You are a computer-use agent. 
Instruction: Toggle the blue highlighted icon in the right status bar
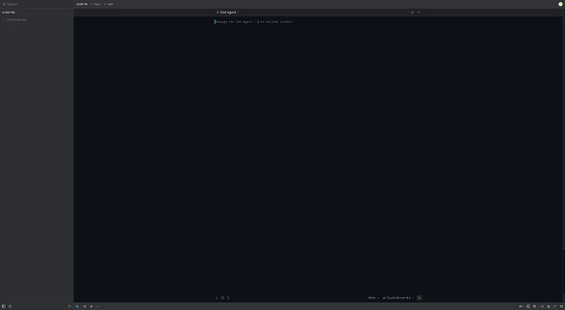coord(554,307)
